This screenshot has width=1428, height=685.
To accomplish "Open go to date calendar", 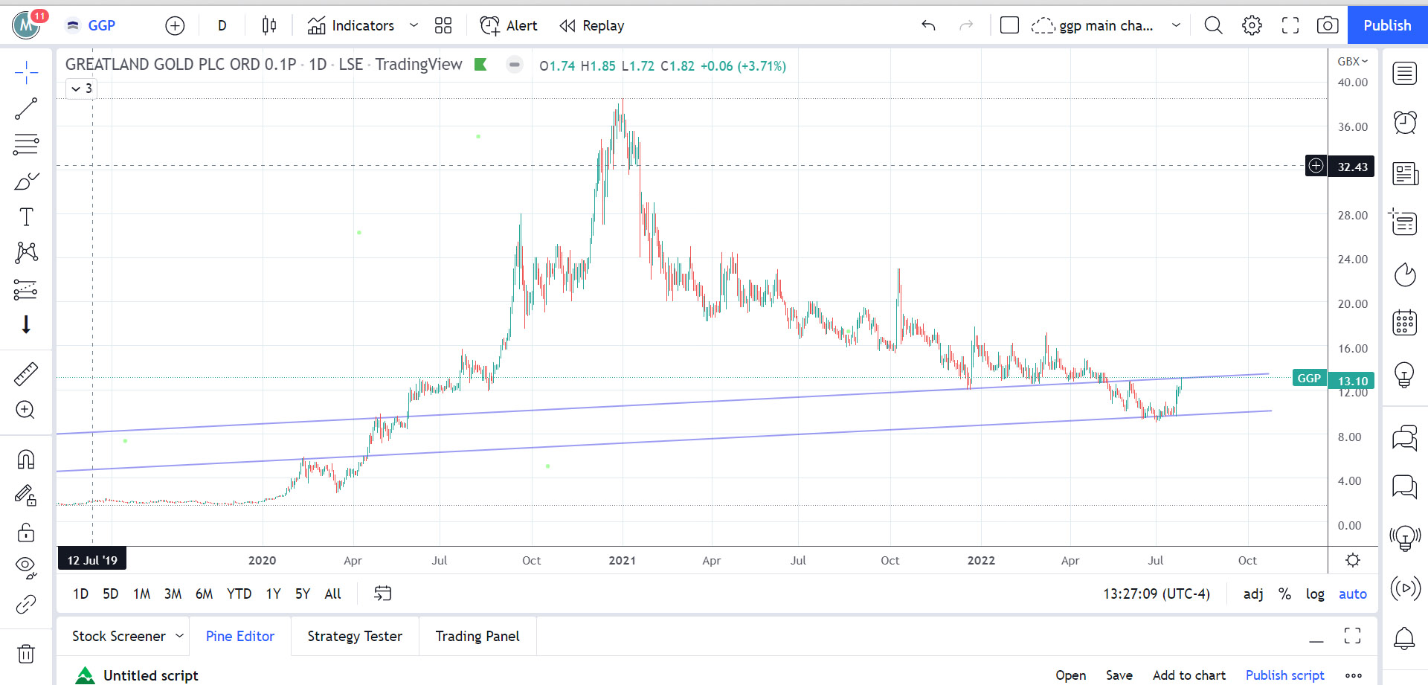I will pos(382,594).
